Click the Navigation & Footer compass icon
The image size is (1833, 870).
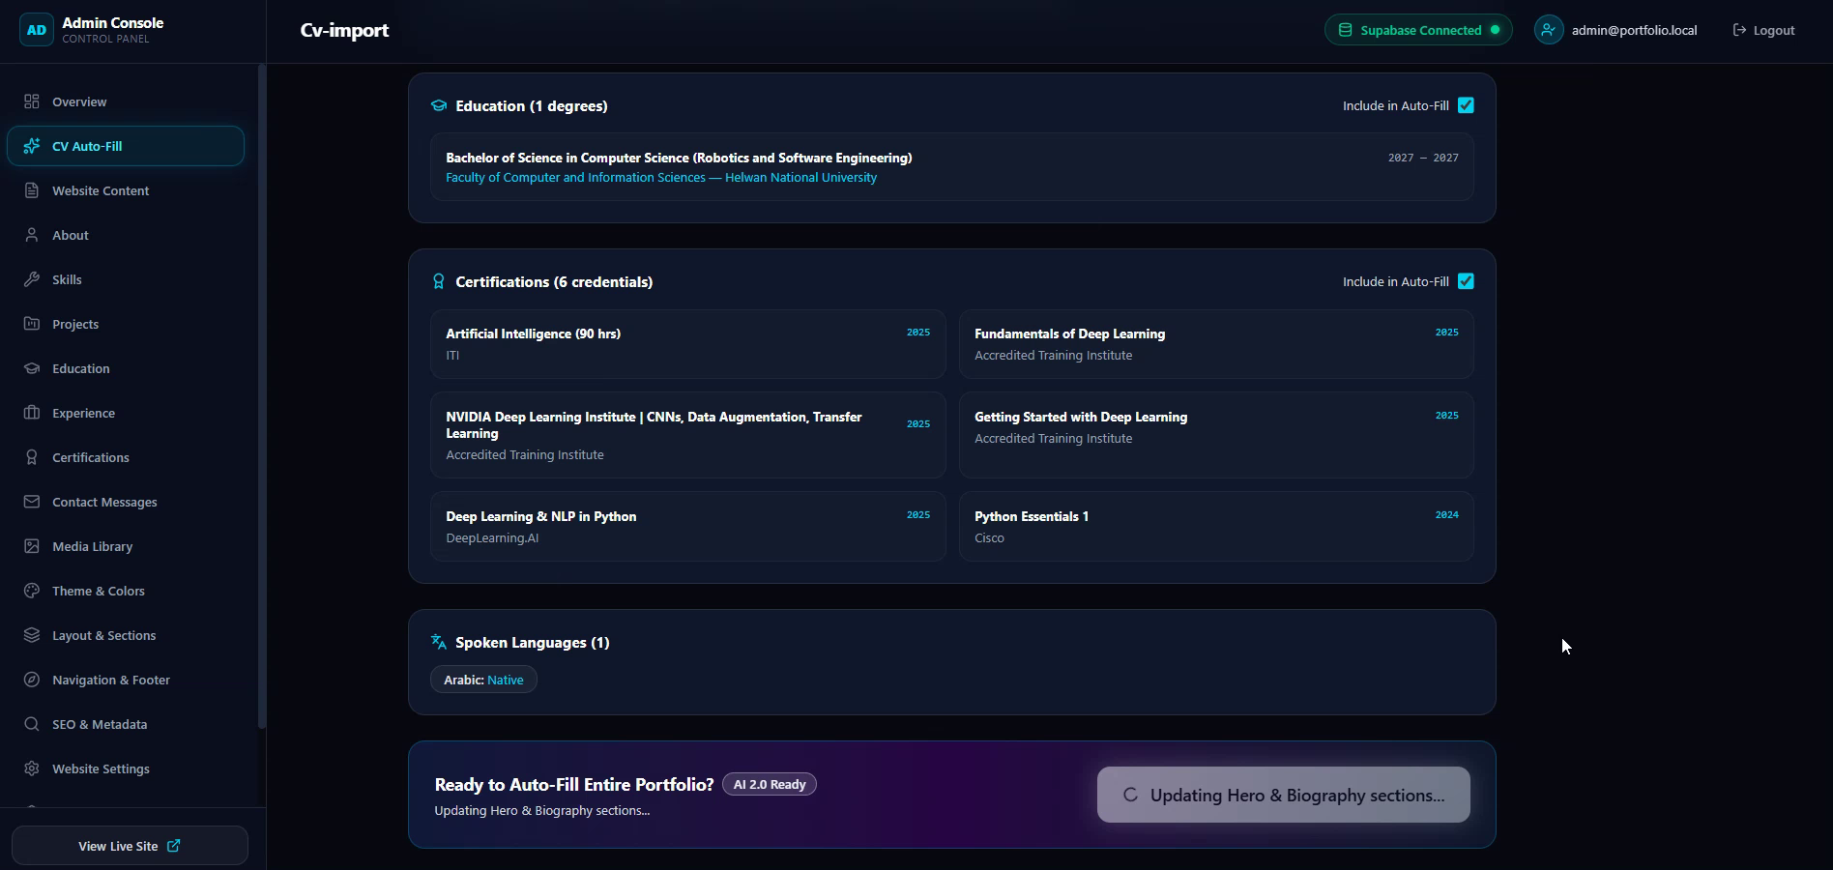(x=32, y=680)
